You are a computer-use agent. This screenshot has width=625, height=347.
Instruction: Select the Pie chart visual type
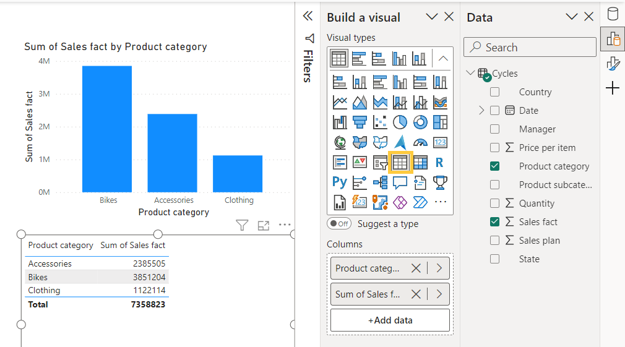[x=400, y=122]
